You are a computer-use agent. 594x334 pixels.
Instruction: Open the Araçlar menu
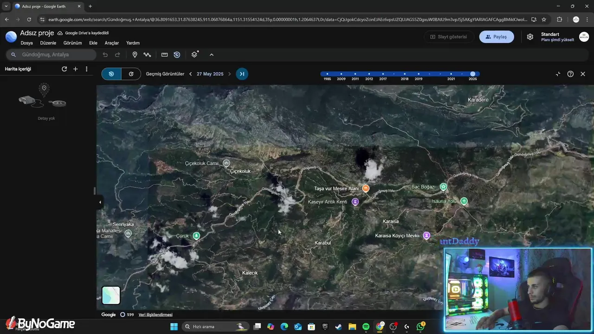(112, 43)
